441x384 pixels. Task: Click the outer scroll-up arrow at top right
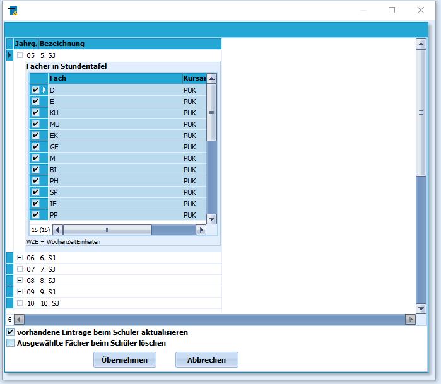click(421, 44)
